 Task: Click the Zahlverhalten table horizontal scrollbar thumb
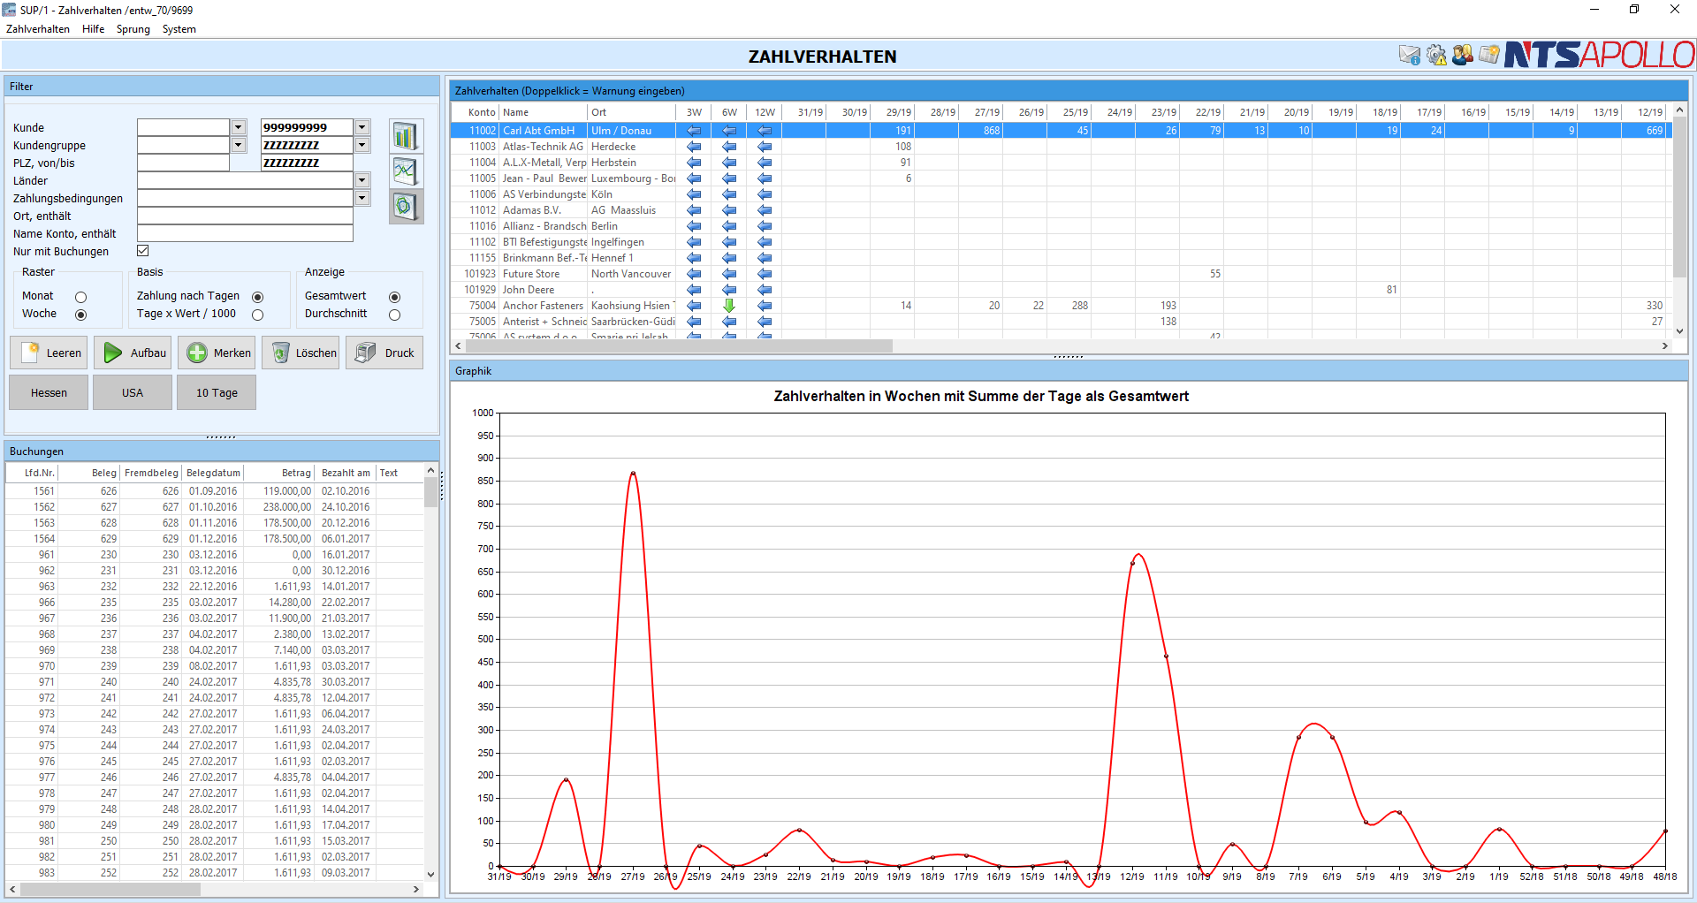(x=679, y=346)
